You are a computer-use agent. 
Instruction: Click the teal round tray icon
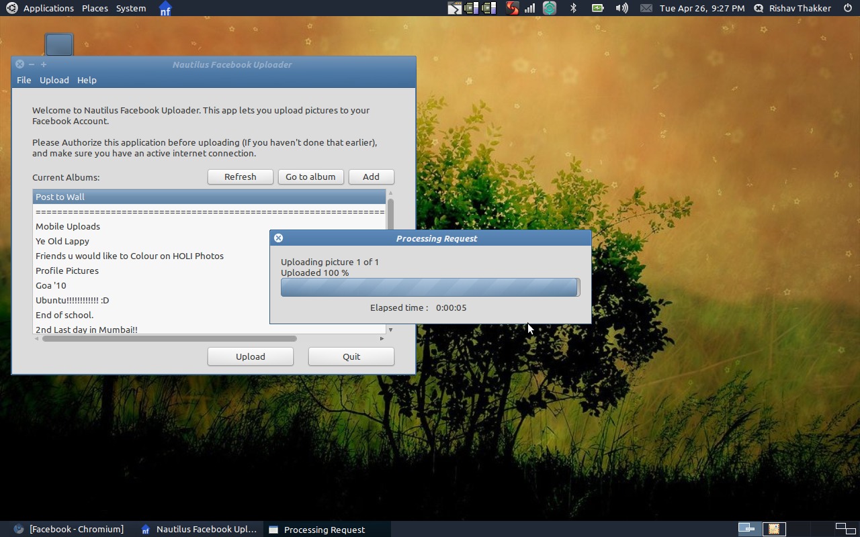550,8
